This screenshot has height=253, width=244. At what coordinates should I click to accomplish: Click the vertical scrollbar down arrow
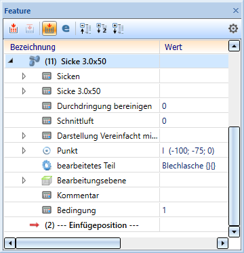coord(234,231)
